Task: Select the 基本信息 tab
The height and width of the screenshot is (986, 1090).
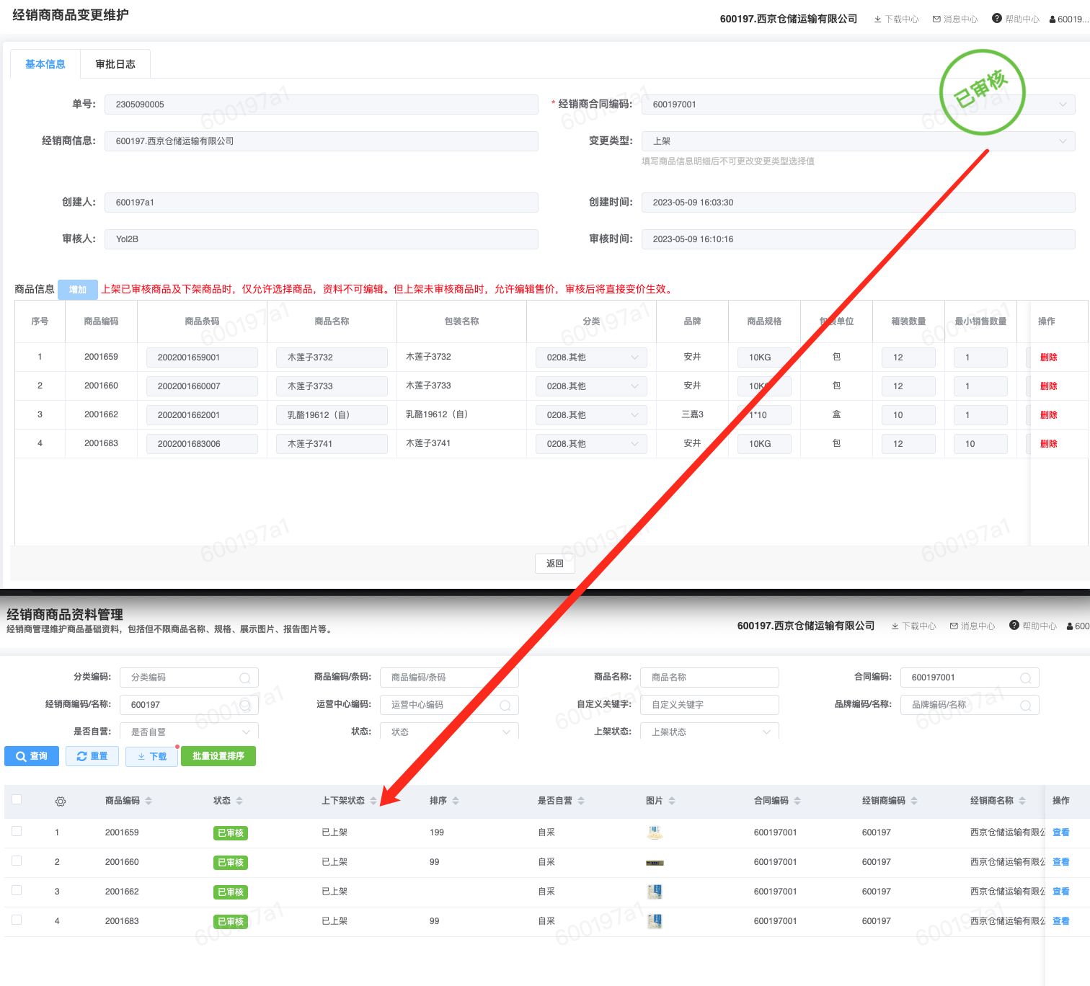Action: click(45, 64)
